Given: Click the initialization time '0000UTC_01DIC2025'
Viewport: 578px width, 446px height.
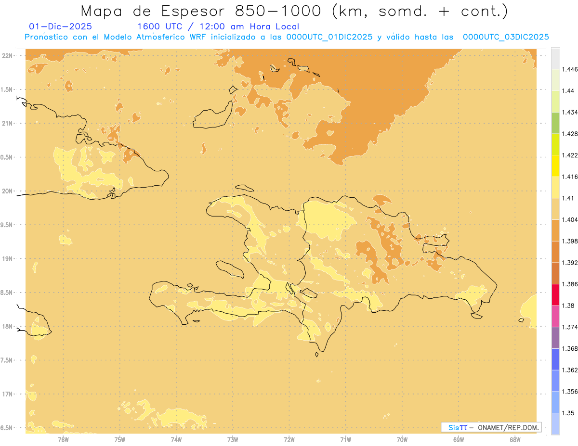Looking at the screenshot, I should point(329,37).
